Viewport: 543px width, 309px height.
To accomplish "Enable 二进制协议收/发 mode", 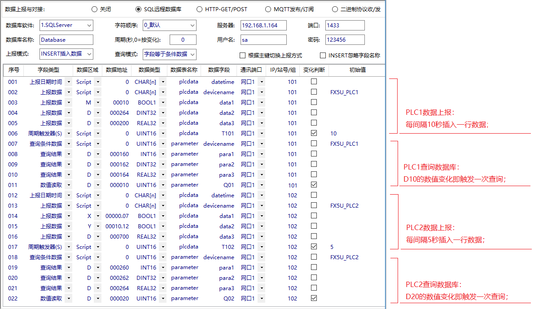I will tap(335, 9).
